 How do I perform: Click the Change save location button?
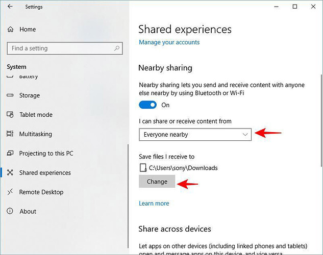(157, 182)
